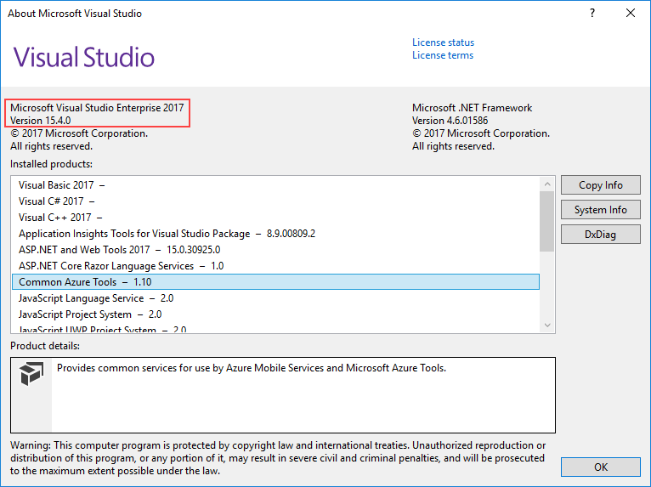Screen dimensions: 651x487
Task: Select Visual C# 2017 in the list
Action: pyautogui.click(x=275, y=201)
